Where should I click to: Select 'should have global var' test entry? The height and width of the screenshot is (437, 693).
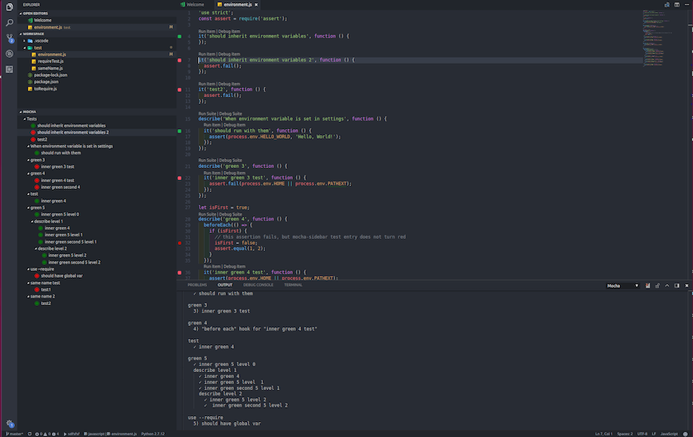[62, 276]
